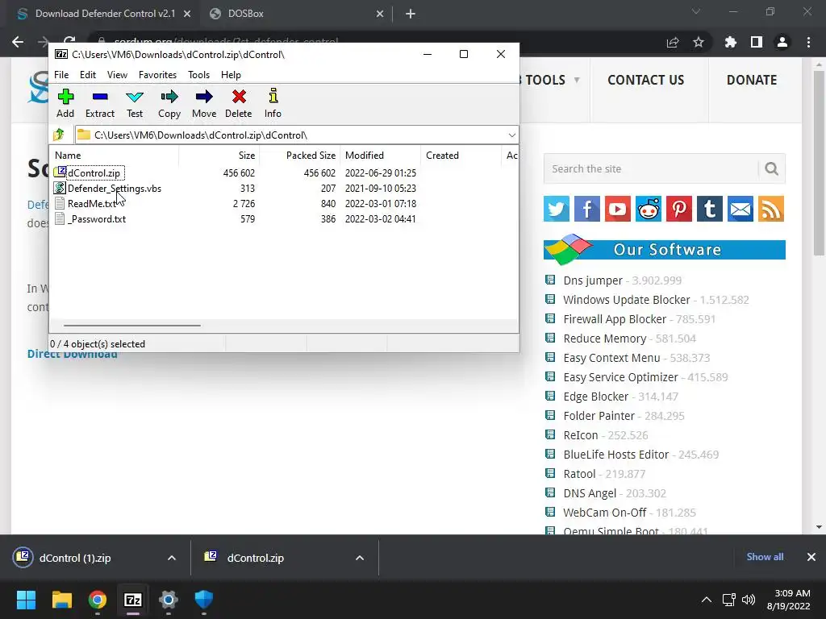Open the Help menu in 7-Zip

point(231,75)
